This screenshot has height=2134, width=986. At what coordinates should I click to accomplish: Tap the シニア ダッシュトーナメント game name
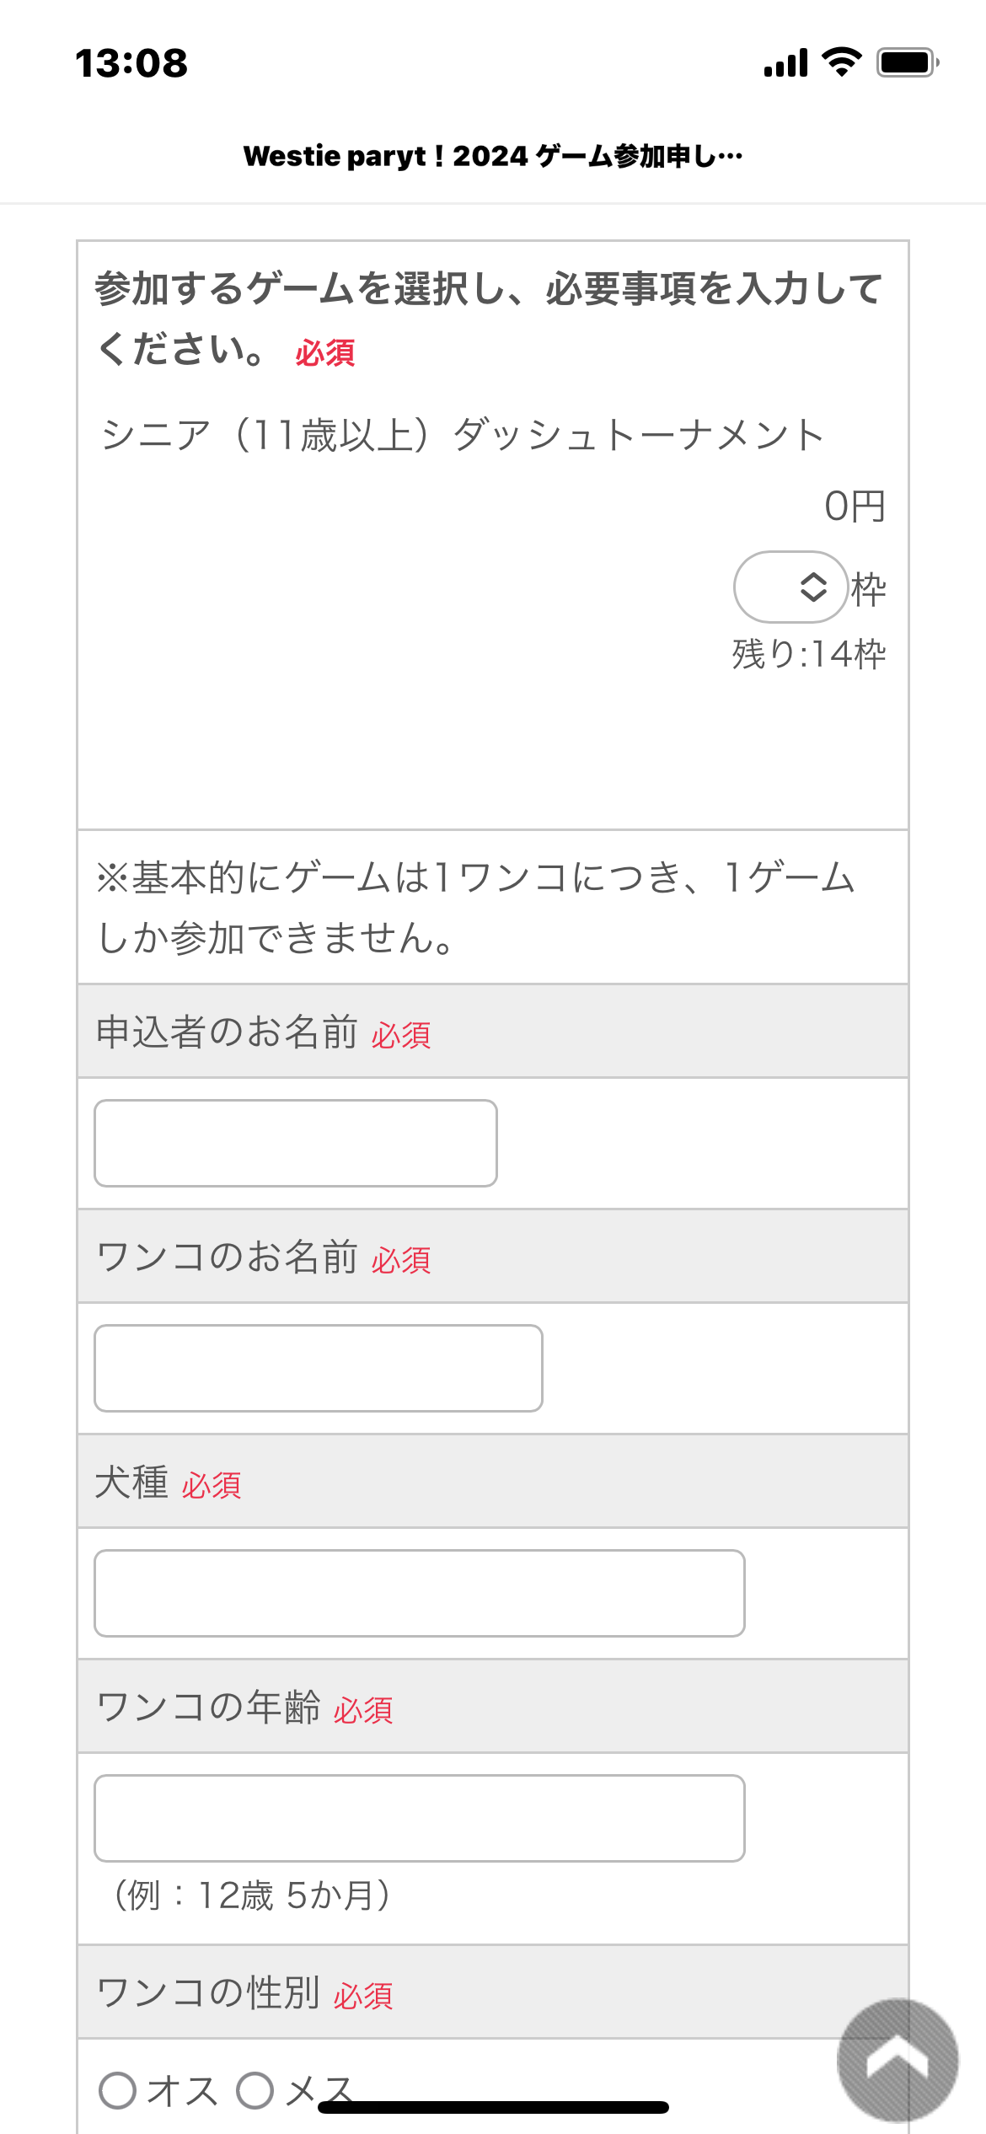(462, 436)
